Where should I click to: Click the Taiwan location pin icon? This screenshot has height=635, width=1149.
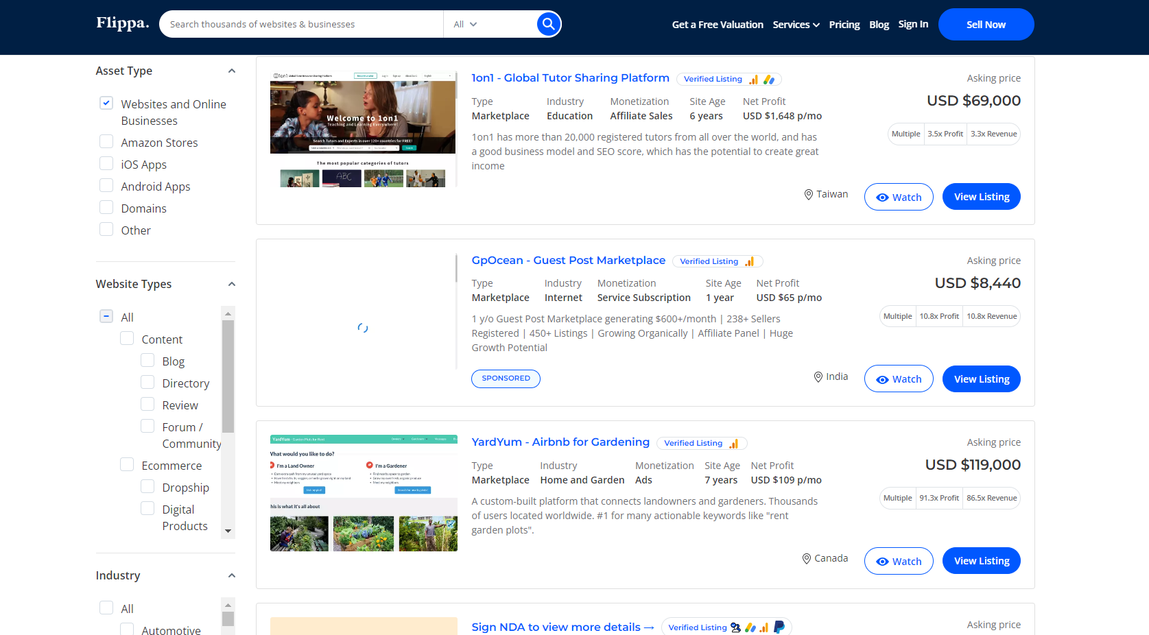click(809, 195)
